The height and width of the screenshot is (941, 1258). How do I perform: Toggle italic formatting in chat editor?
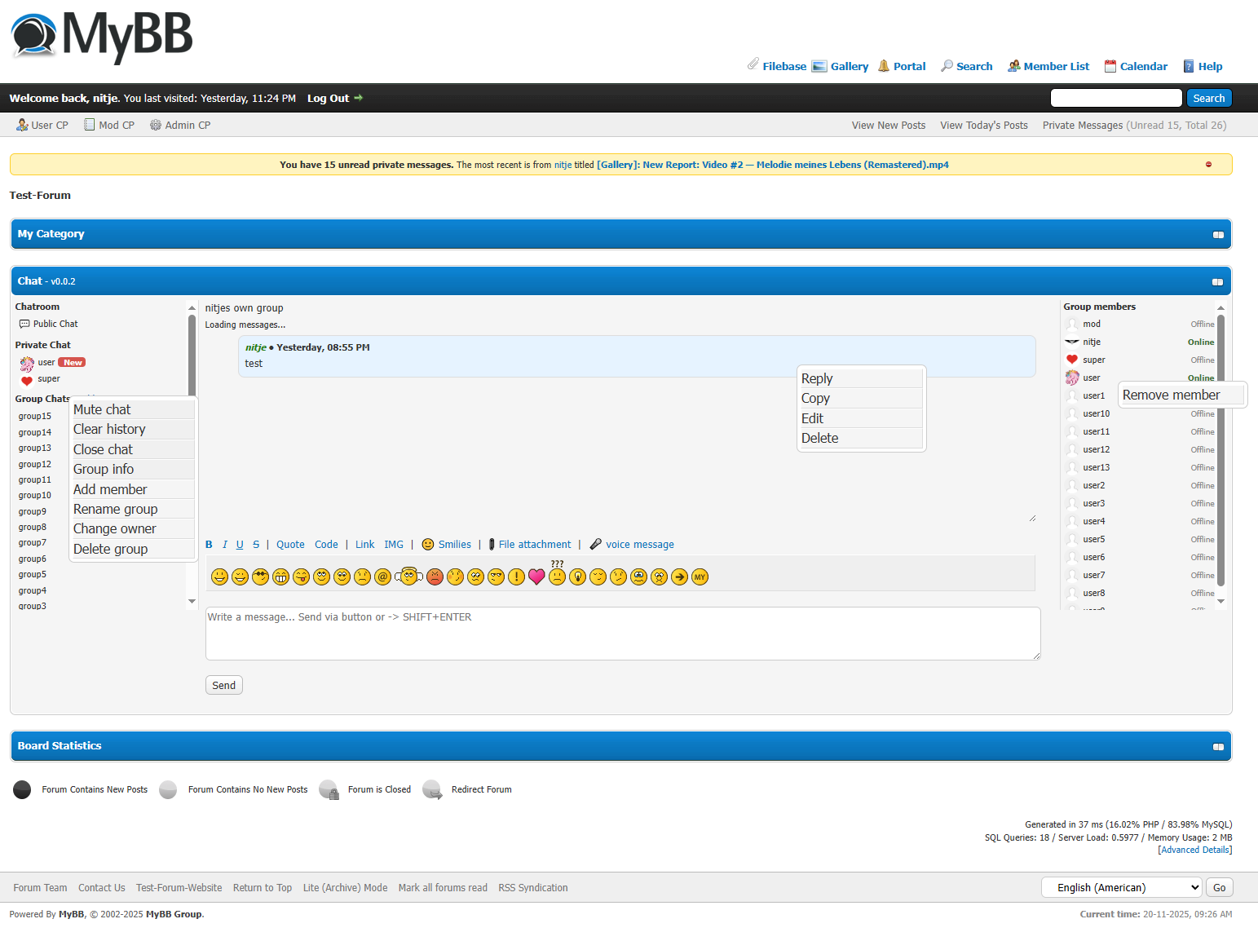pos(224,545)
